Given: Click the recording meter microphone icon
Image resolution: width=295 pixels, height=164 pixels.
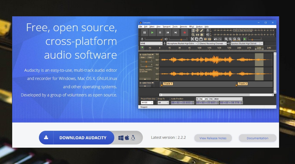Looking at the screenshot, I should [208, 30].
